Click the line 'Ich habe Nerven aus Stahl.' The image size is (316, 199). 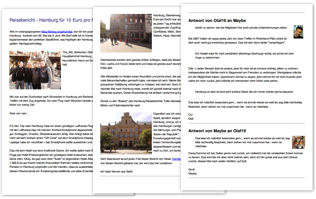click(x=117, y=171)
